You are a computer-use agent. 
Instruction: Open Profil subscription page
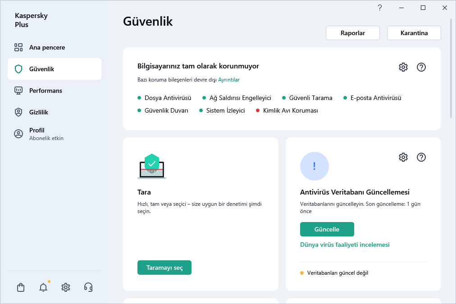coord(46,134)
